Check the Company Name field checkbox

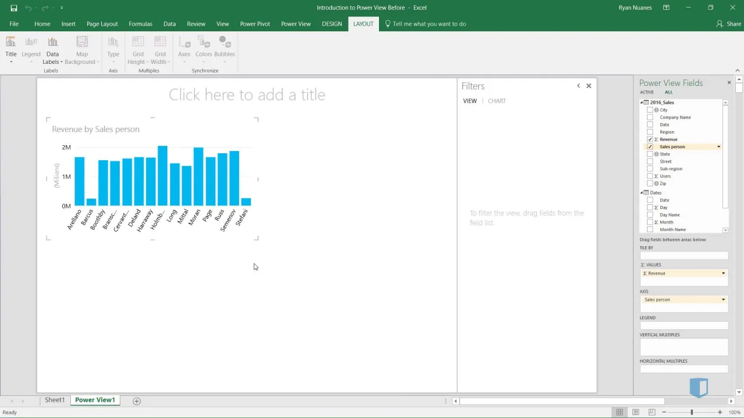pyautogui.click(x=650, y=117)
